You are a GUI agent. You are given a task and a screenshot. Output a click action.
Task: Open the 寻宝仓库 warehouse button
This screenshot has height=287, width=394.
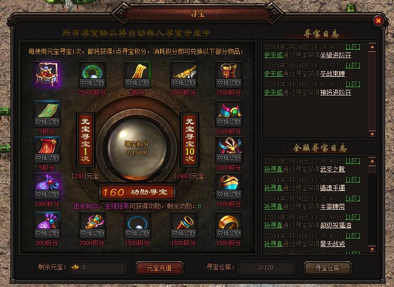327,268
